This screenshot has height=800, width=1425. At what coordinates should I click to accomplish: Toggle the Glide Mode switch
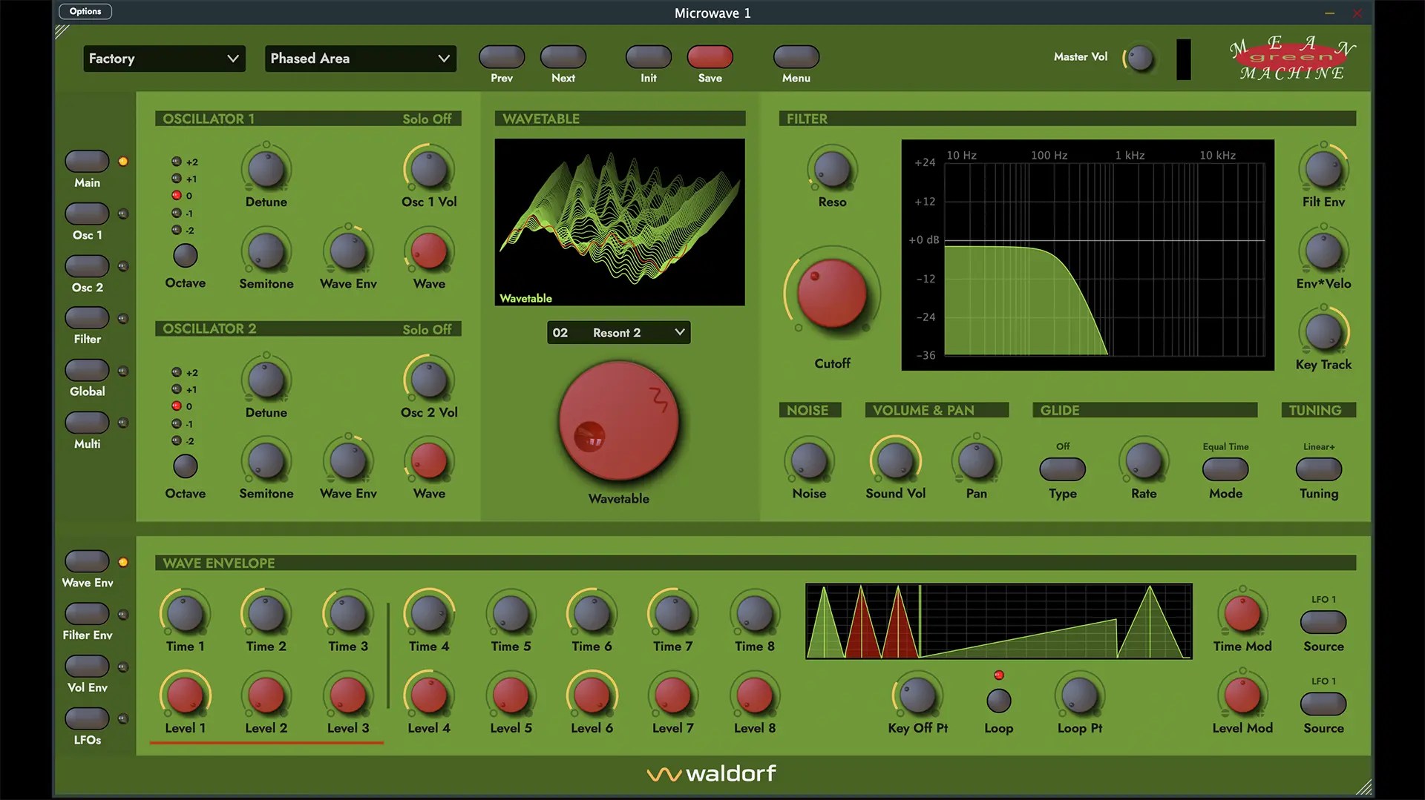tap(1225, 469)
